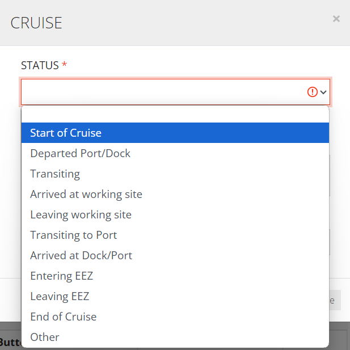Click partially hidden button behind dropdown

[335, 300]
